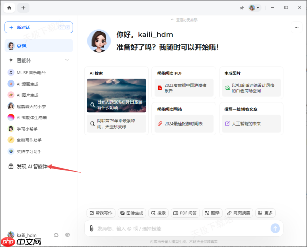307x247 pixels.
Task: Click the 帮我写作 skill chip
Action: (x=101, y=213)
